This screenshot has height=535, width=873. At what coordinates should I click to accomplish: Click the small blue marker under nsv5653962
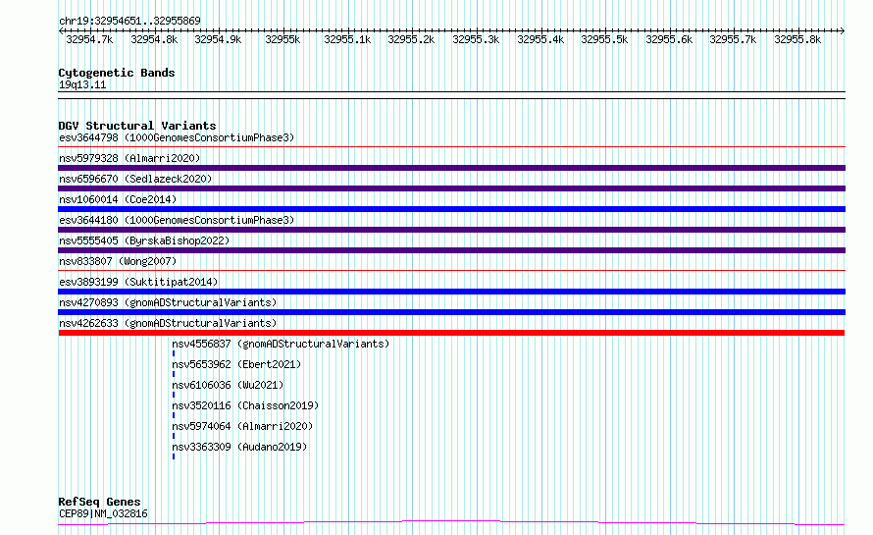tap(174, 374)
